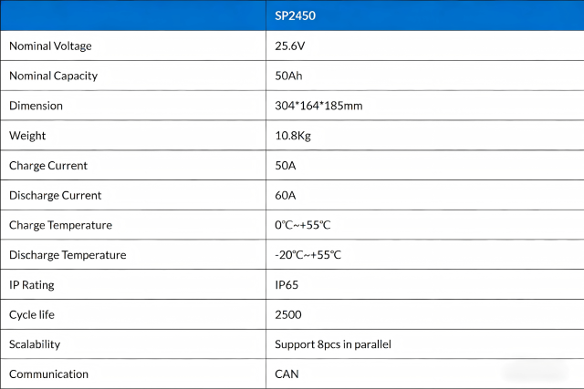
Task: Select the Weight row label
Action: pyautogui.click(x=27, y=136)
